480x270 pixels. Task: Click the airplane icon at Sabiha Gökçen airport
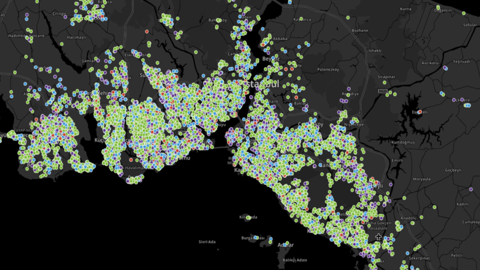(378, 236)
